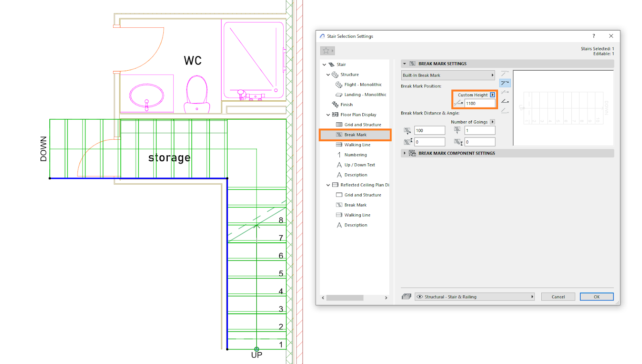Image resolution: width=642 pixels, height=364 pixels.
Task: Collapse the Floor Plan Display tree node
Action: (x=328, y=115)
